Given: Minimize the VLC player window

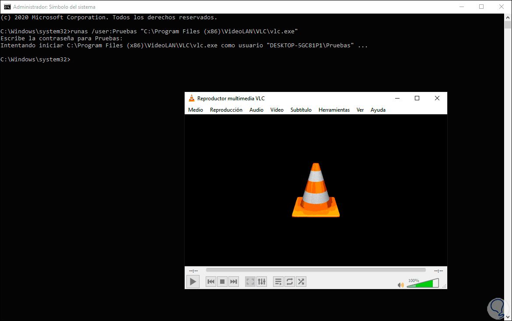Looking at the screenshot, I should pyautogui.click(x=397, y=98).
